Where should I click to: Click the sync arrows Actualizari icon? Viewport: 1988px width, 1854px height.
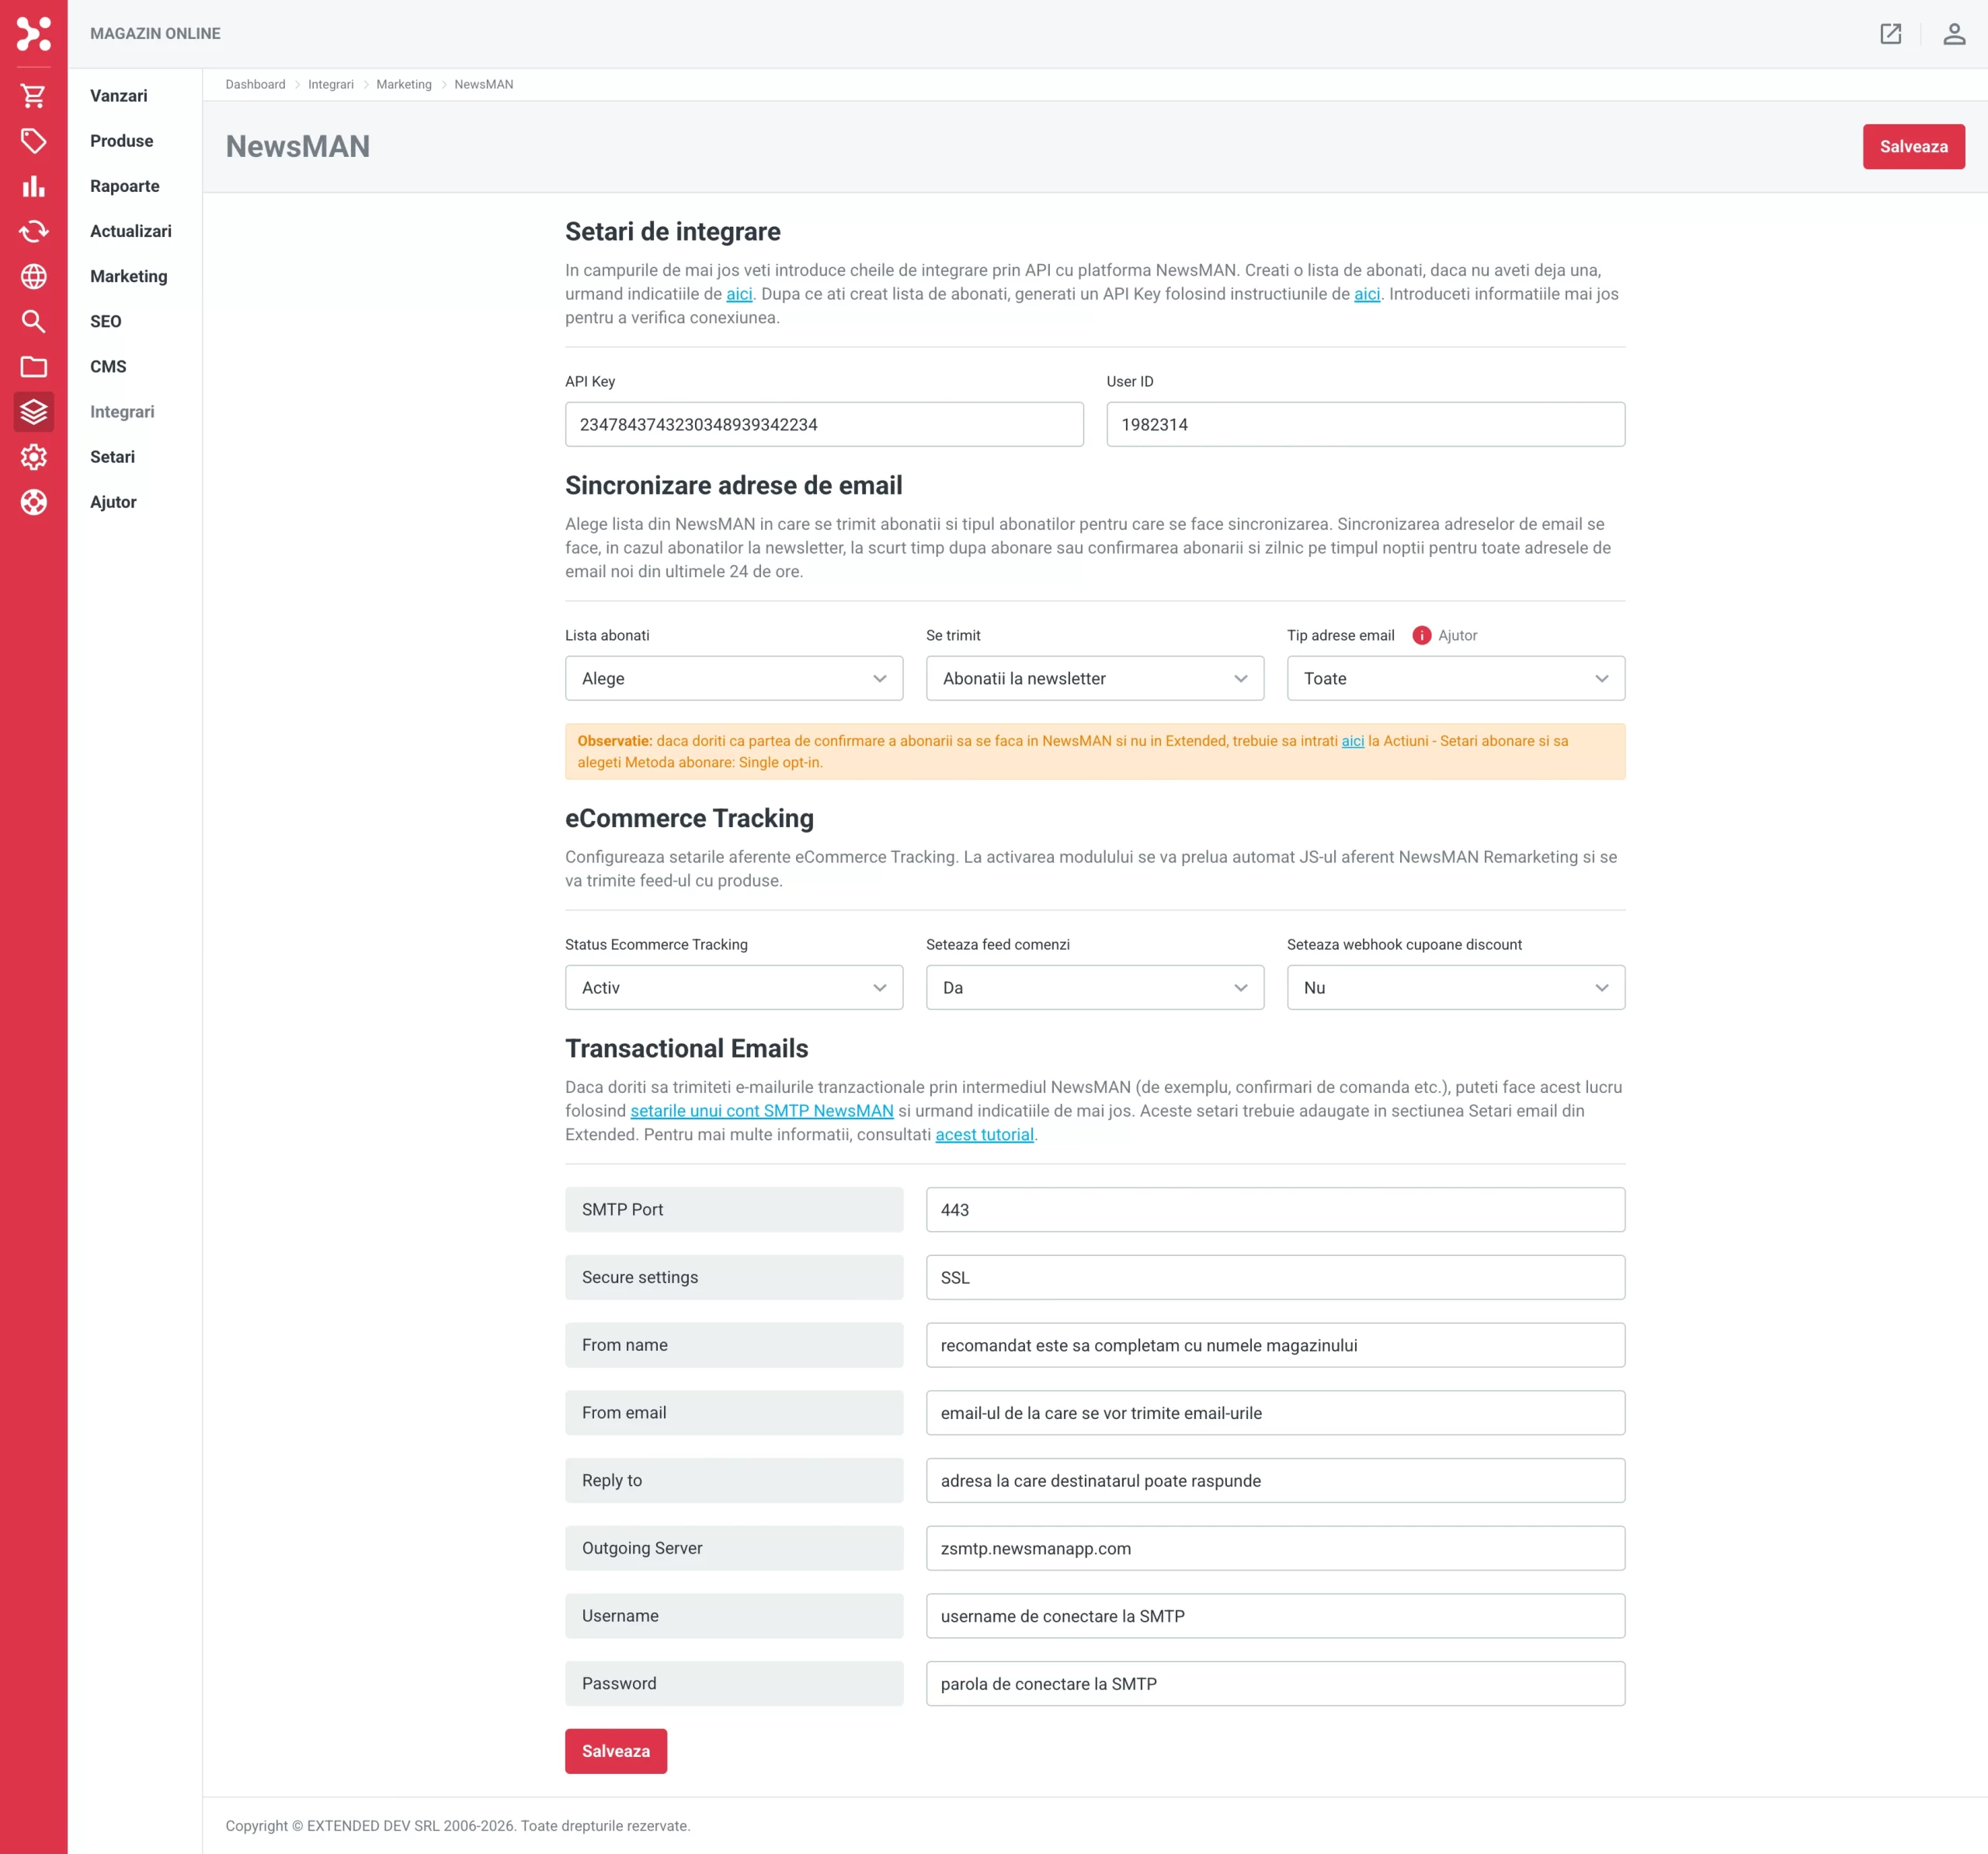(x=33, y=231)
